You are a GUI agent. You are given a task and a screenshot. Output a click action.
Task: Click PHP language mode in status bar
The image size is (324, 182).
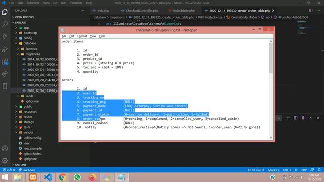[x=304, y=170]
